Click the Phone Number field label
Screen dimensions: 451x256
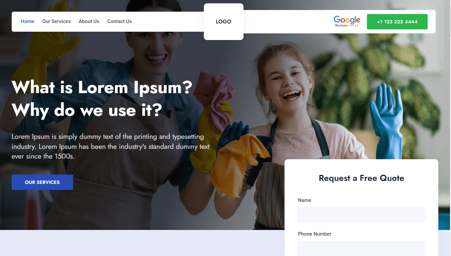315,234
